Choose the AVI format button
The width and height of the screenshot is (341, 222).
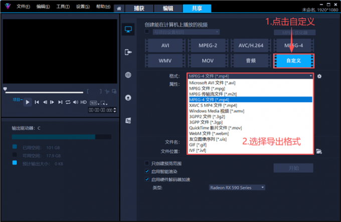[165, 45]
